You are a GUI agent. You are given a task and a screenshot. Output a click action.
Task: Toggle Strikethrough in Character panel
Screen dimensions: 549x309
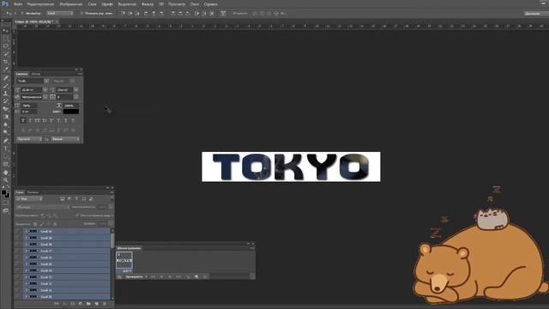pos(73,120)
